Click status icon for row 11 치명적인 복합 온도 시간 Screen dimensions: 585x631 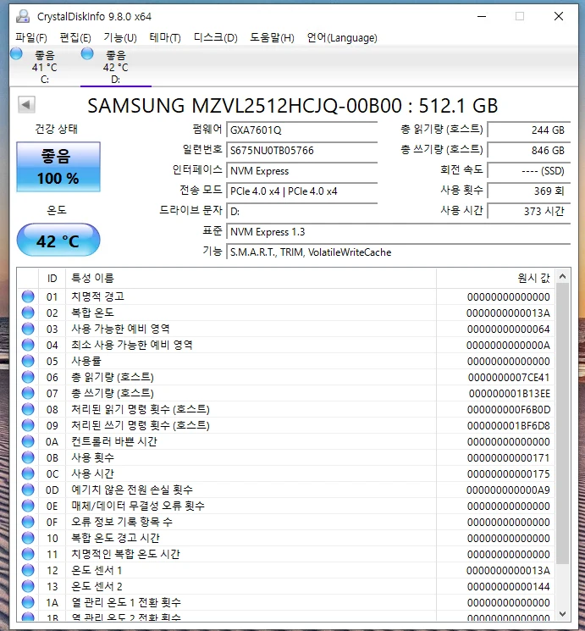pos(28,554)
